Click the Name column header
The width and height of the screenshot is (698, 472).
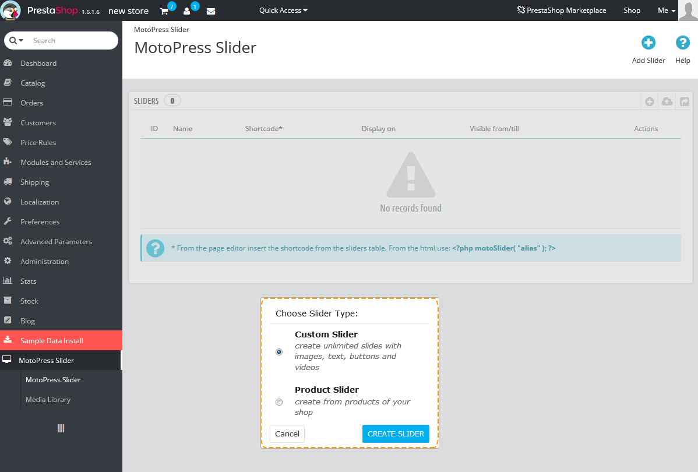pos(182,129)
